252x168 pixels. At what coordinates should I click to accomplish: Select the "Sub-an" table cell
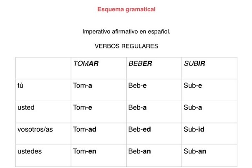click(194, 151)
